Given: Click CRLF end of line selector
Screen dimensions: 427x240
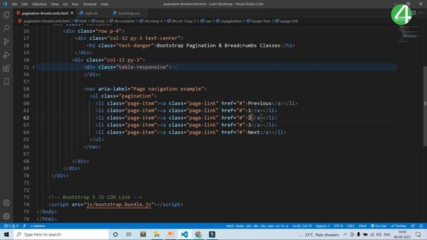Looking at the screenshot, I should 350,226.
